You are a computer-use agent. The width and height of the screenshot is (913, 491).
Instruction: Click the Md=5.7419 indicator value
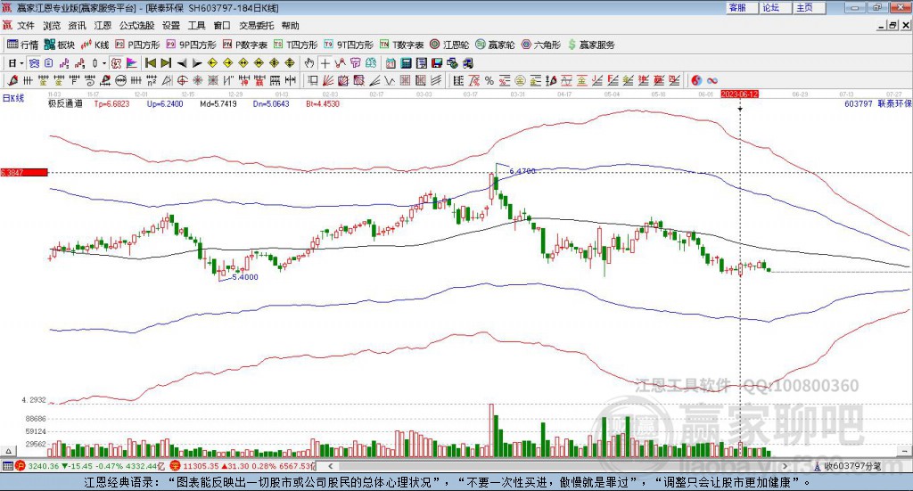[x=218, y=103]
